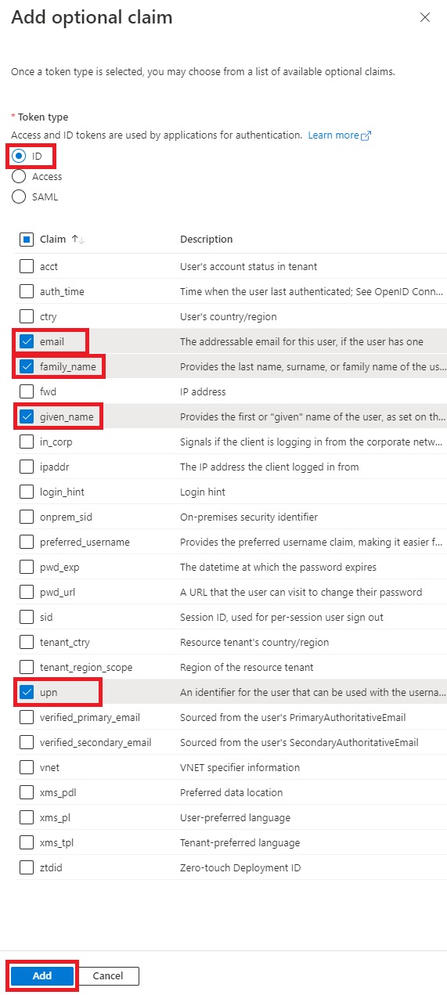Tick the verified_primary_email claim

[27, 717]
